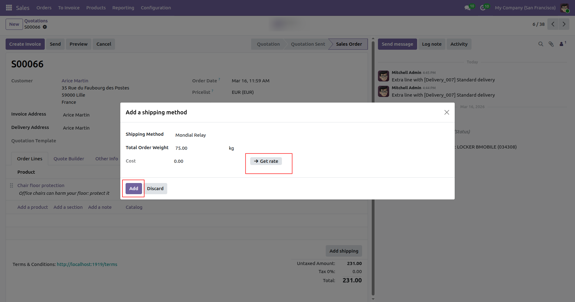Image resolution: width=575 pixels, height=302 pixels.
Task: Click the Preview button
Action: coord(79,44)
